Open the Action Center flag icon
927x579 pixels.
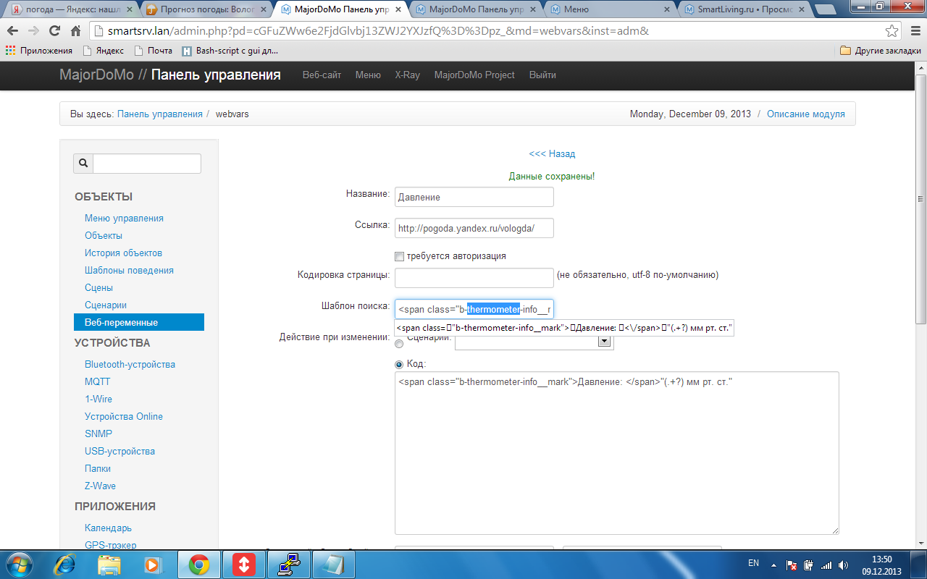click(x=792, y=565)
